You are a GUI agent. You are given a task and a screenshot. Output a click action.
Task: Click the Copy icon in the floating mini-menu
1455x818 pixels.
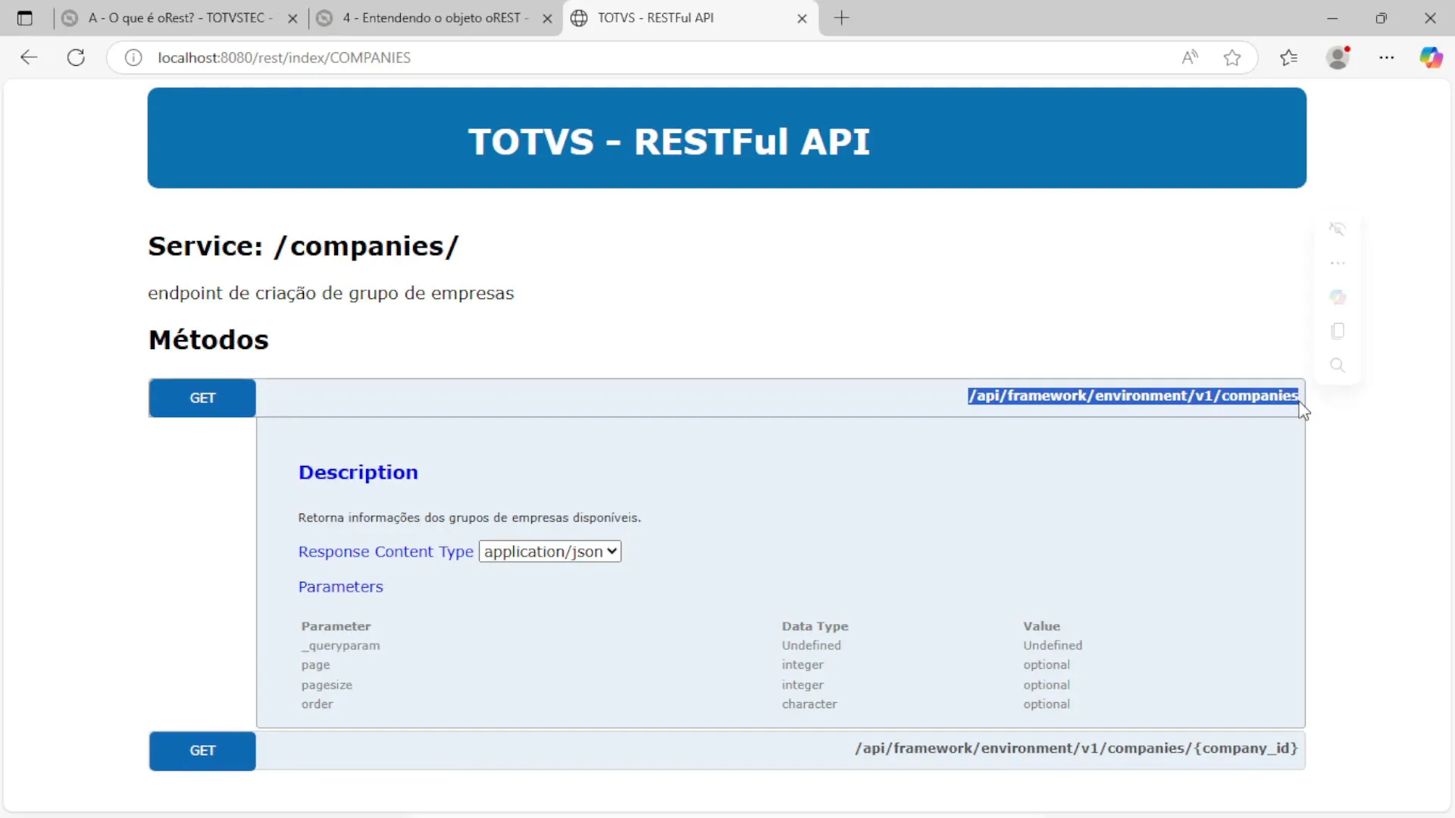click(1338, 330)
